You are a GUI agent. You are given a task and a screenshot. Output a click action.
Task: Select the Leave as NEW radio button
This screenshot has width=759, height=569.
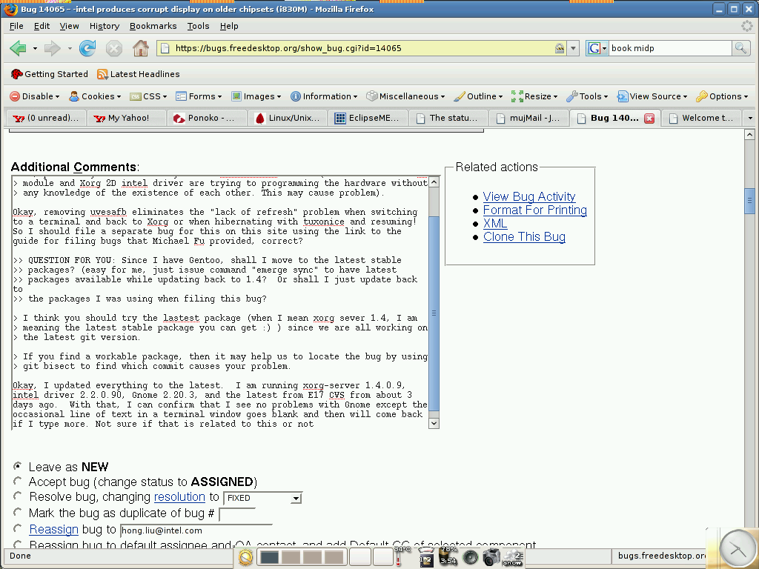pos(17,466)
